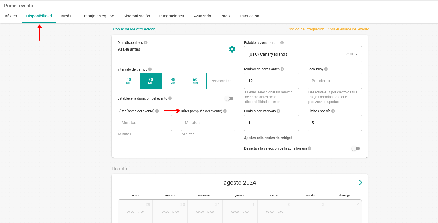Toggle Establece la duración del evento switch
This screenshot has height=223, width=438.
(229, 98)
